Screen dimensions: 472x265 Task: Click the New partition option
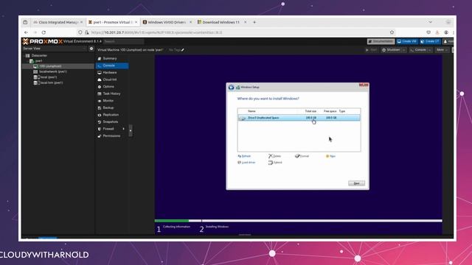coord(330,156)
